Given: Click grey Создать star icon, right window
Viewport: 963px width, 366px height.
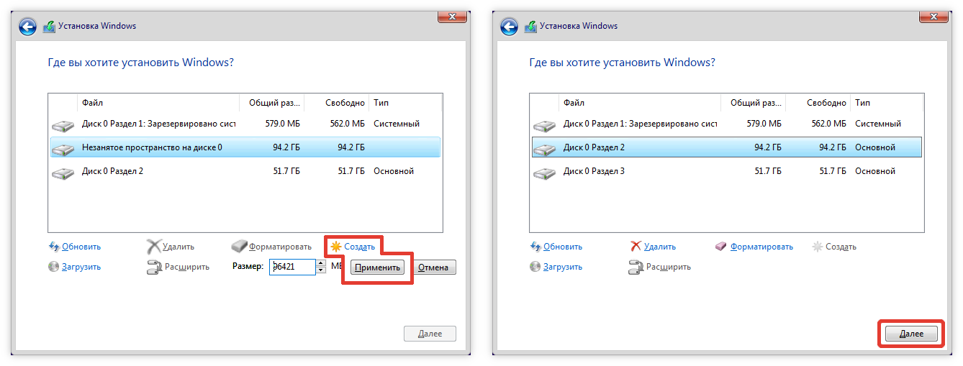Looking at the screenshot, I should click(817, 246).
